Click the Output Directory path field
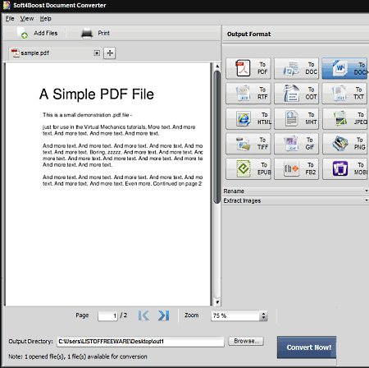The width and height of the screenshot is (369, 368). pos(140,342)
